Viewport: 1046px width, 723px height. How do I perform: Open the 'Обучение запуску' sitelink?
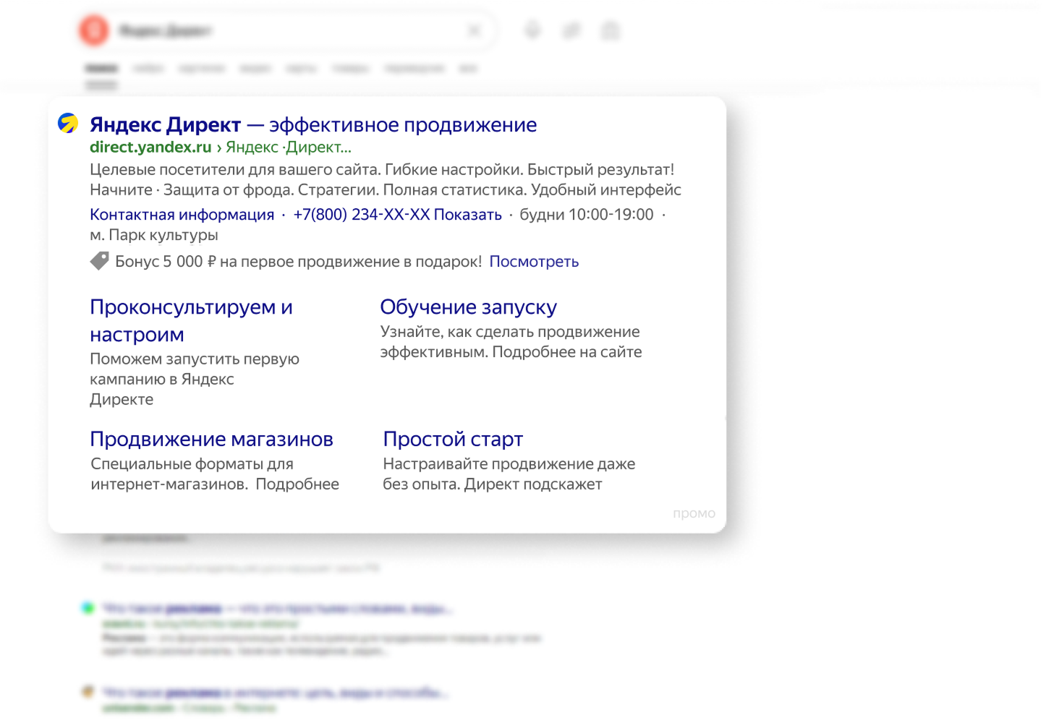coord(468,307)
